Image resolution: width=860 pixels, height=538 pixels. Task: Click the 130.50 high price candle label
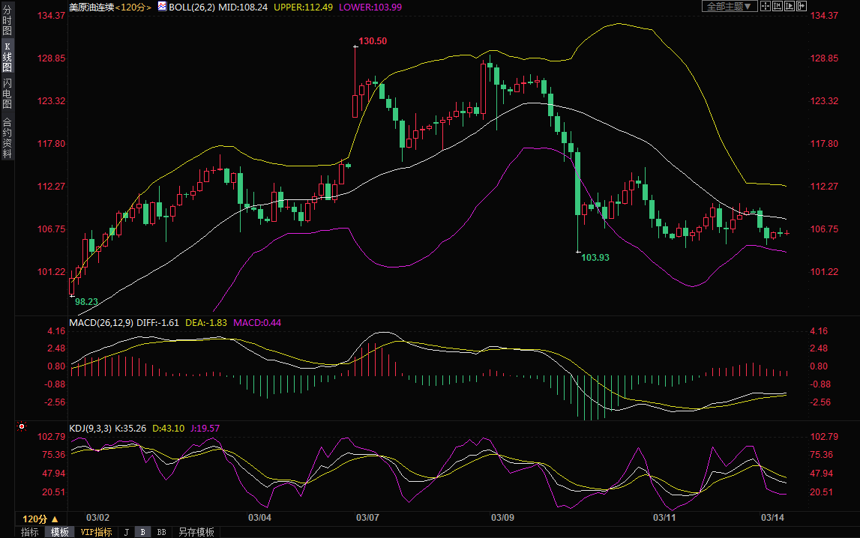click(x=373, y=41)
